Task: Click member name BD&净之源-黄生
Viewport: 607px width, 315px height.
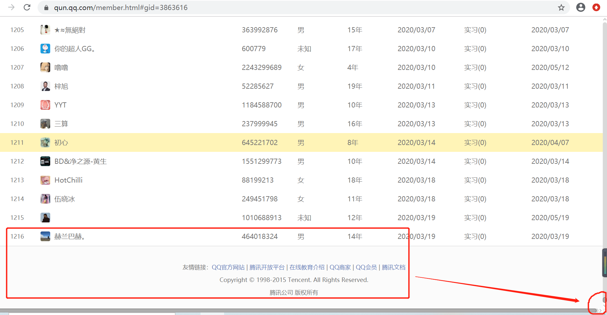Action: 81,161
